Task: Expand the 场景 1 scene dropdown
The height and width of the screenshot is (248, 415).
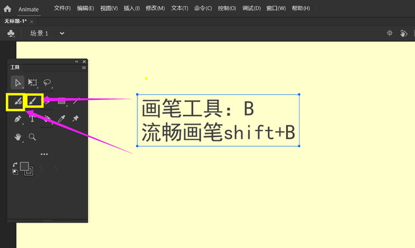Action: coord(62,33)
